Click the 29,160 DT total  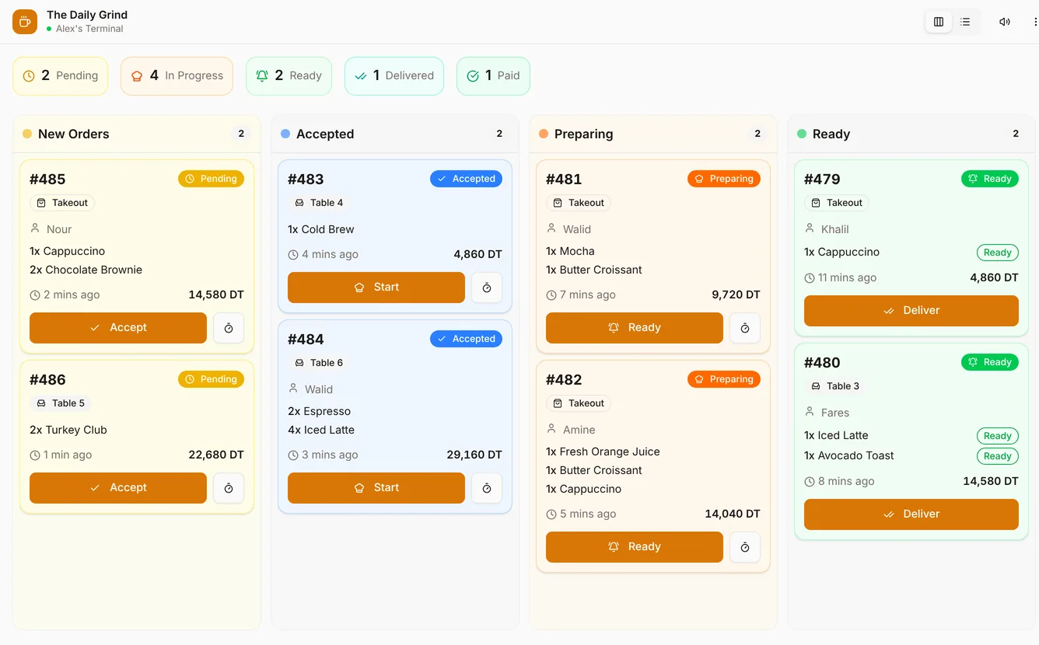(x=474, y=455)
